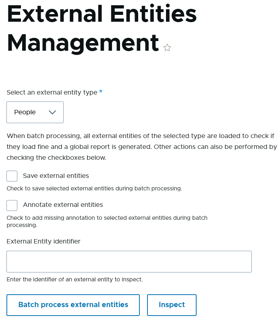The image size is (278, 322).
Task: Click the 'Save external entities' label text
Action: pyautogui.click(x=56, y=176)
